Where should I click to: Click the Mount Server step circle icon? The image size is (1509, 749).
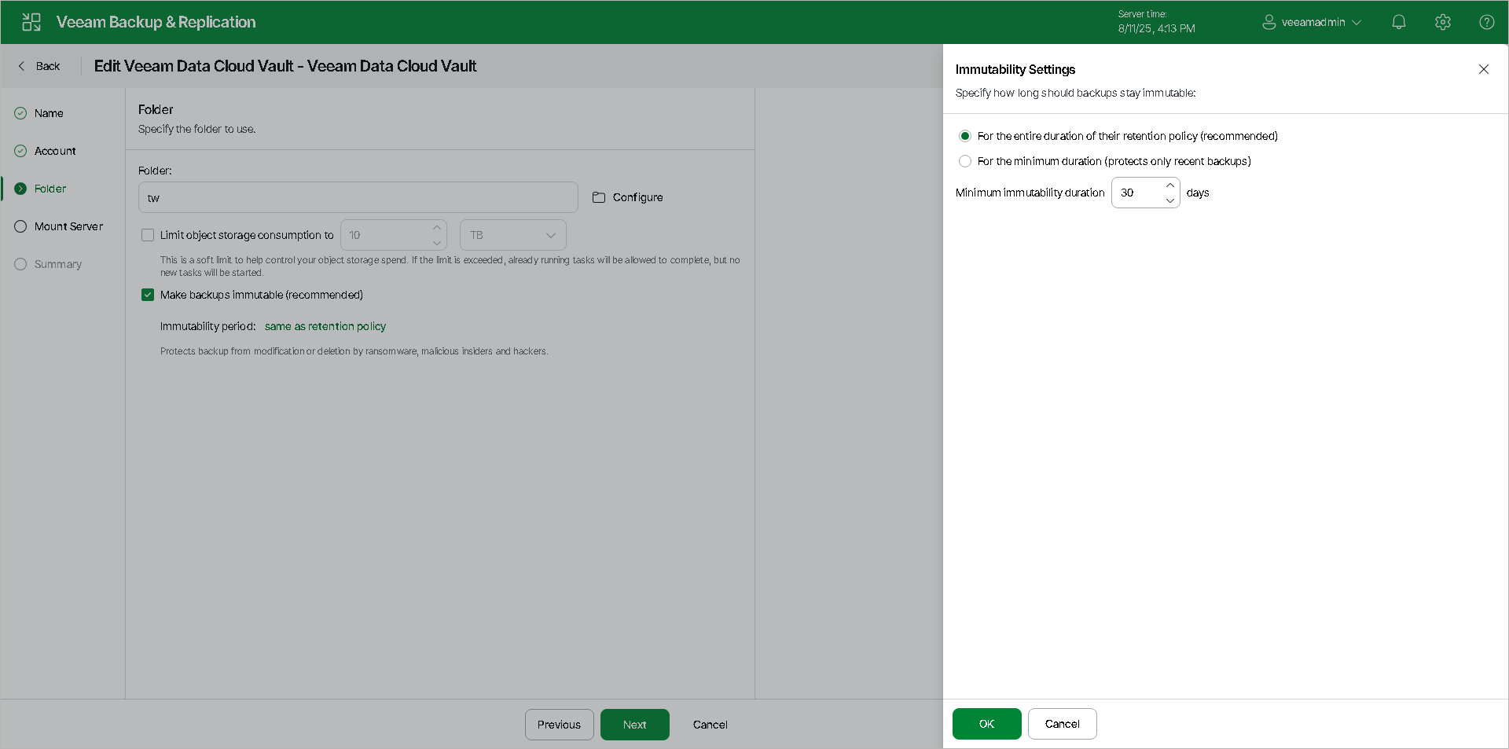coord(20,226)
